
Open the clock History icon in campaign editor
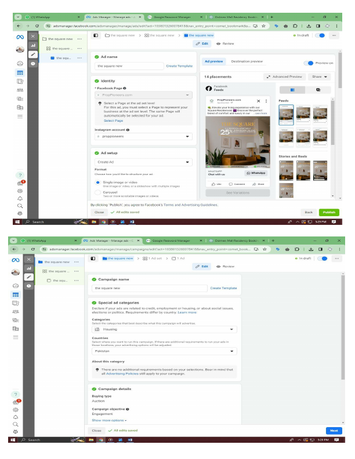(28, 286)
